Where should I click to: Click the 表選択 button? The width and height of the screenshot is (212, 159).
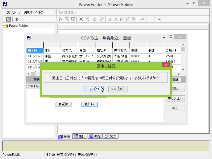pyautogui.click(x=63, y=104)
